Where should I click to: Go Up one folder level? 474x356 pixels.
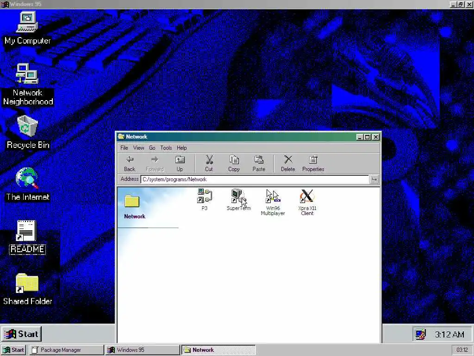point(180,164)
